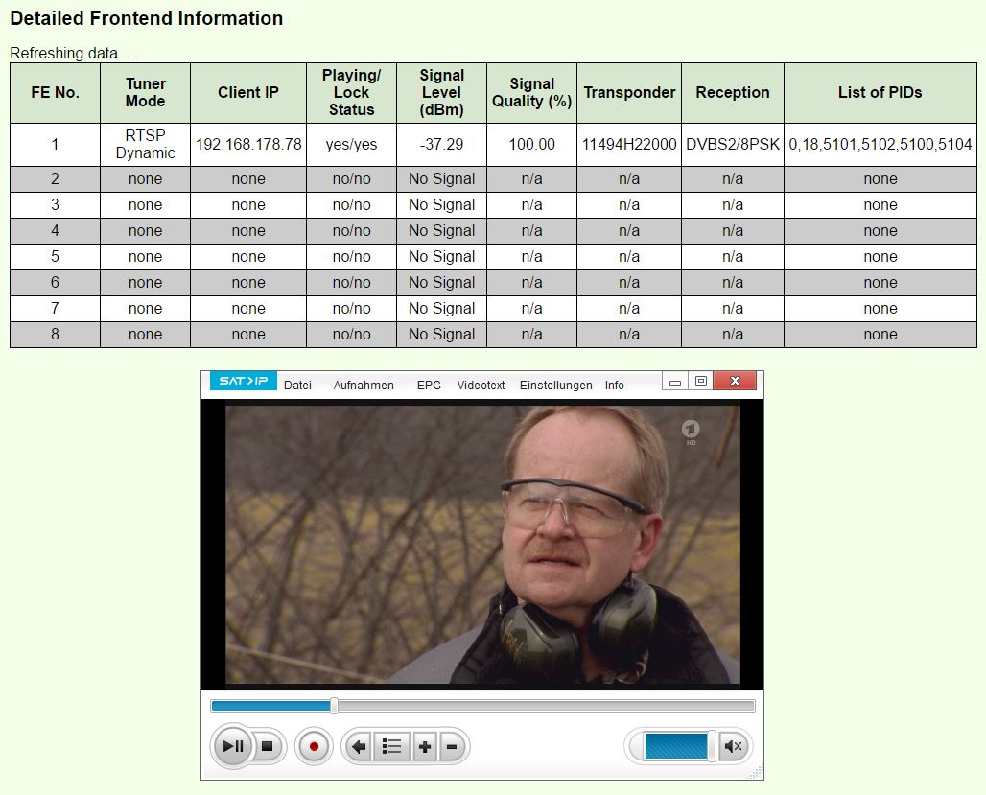Open the Info menu

(x=615, y=385)
